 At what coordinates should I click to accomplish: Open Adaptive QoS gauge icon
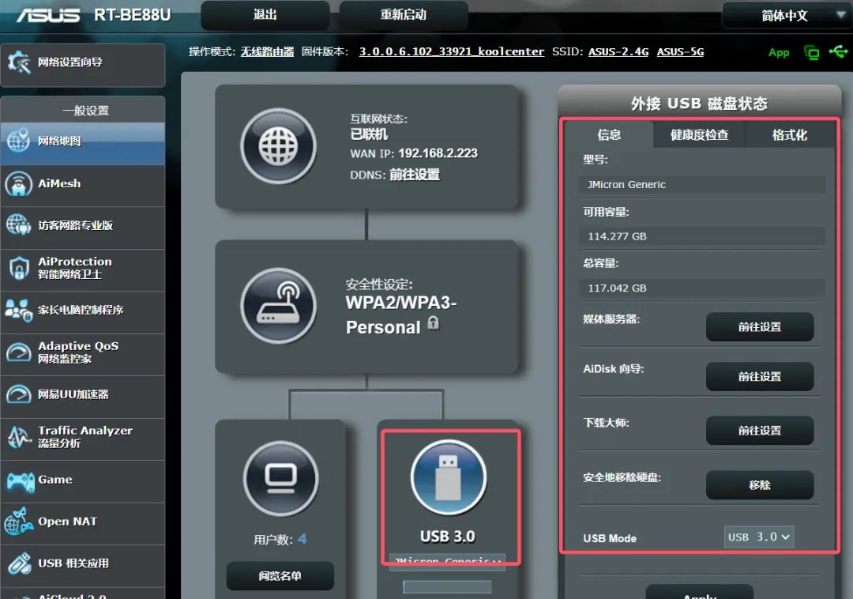[x=18, y=352]
